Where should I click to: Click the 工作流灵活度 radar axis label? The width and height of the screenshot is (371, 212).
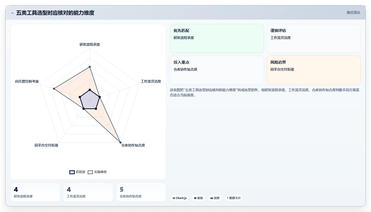click(151, 81)
